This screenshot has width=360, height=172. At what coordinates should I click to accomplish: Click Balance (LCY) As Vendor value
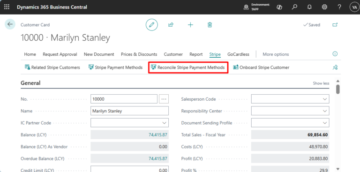click(163, 147)
